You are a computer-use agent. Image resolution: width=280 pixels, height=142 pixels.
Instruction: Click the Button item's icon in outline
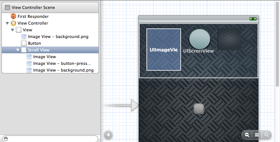point(24,43)
